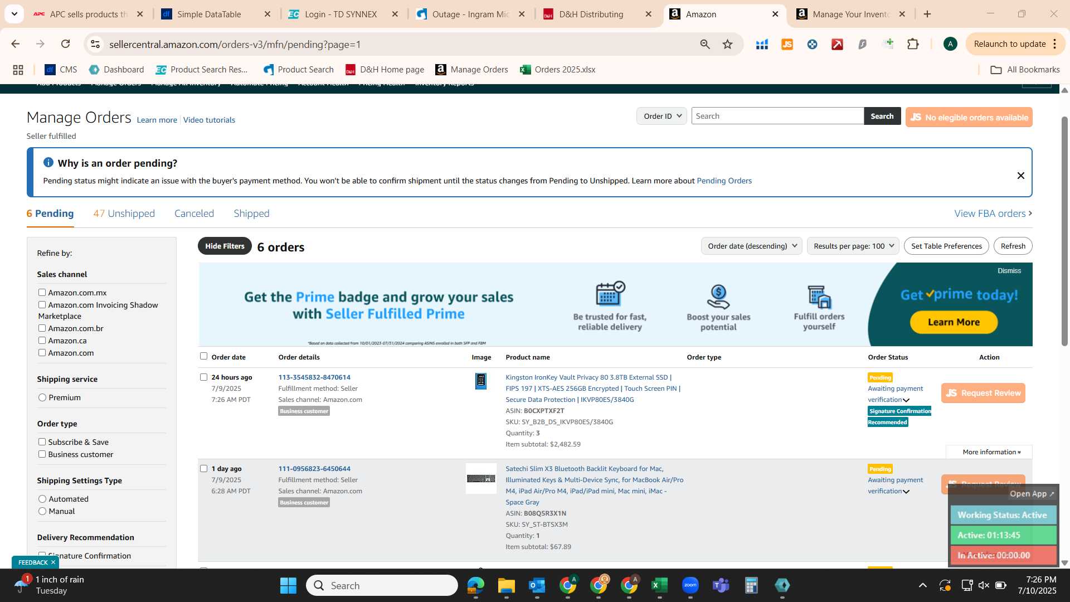Open the Chrome apps grid icon
The image size is (1070, 602).
point(18,70)
